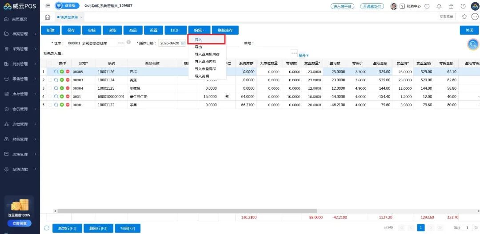This screenshot has width=480, height=234.
Task: Click the red remove icon in row 苹果
Action: 68,105
